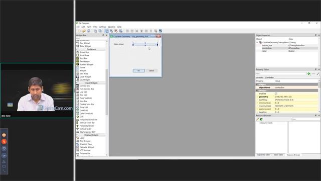Image resolution: width=321 pixels, height=181 pixels.
Task: Collapse the Display Widgets category header
Action: [91, 135]
